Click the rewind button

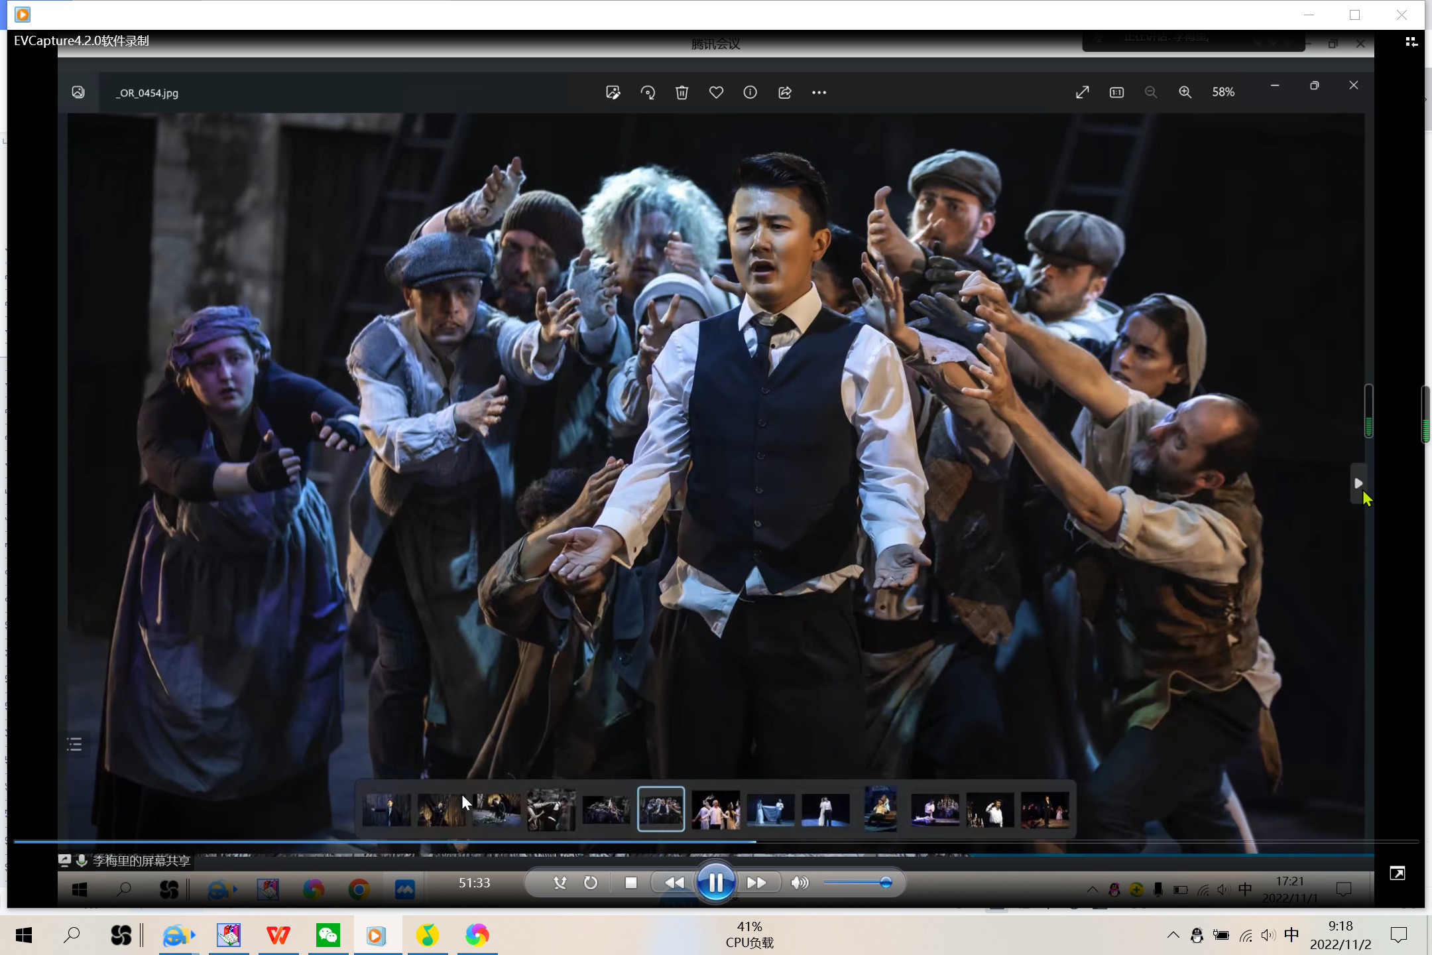[674, 883]
